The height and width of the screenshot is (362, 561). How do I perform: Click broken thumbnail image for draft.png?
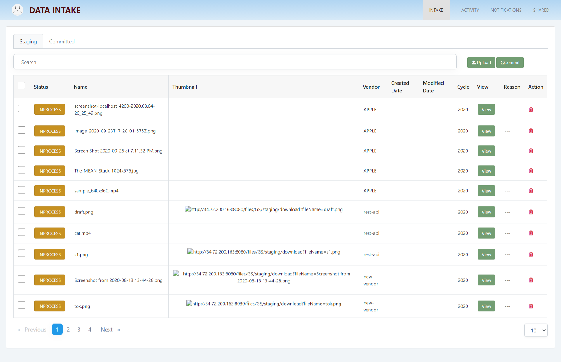tap(188, 209)
